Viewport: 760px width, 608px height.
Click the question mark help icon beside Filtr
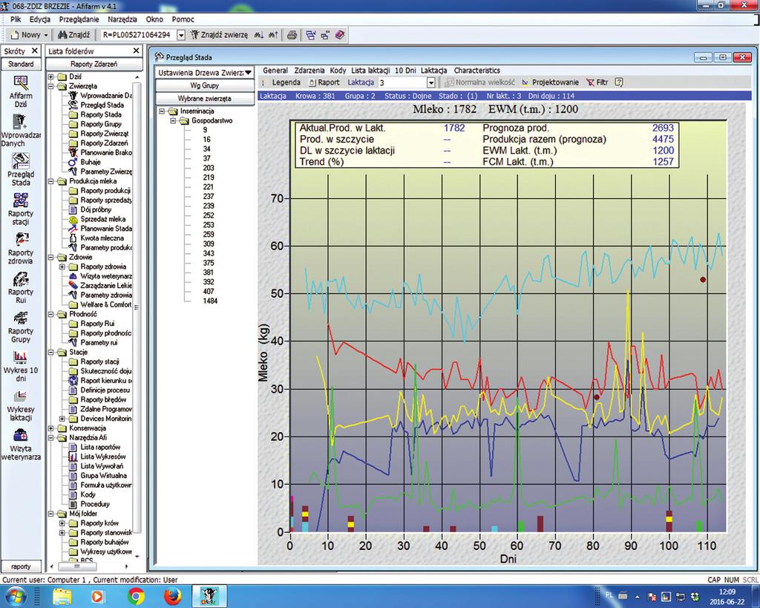(x=619, y=82)
